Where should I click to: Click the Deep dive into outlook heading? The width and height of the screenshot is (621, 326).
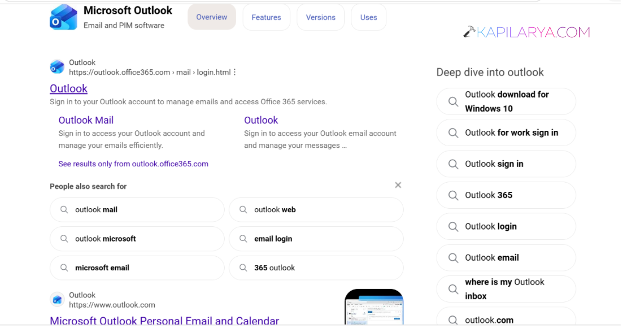(x=490, y=72)
